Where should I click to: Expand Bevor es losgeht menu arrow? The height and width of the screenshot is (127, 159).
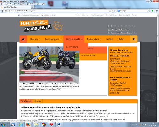pyautogui.click(x=82, y=39)
